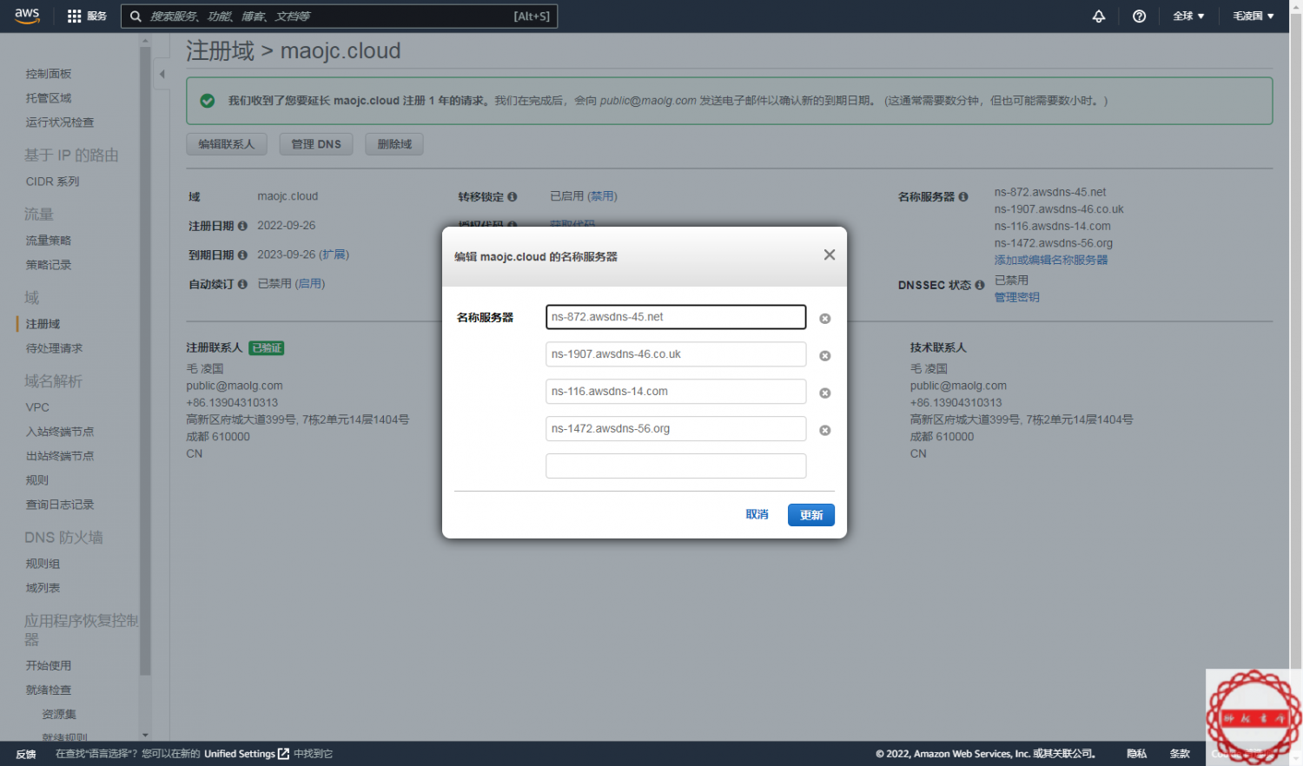Viewport: 1303px width, 766px height.
Task: Open Hosted Zones in the sidebar
Action: click(49, 98)
